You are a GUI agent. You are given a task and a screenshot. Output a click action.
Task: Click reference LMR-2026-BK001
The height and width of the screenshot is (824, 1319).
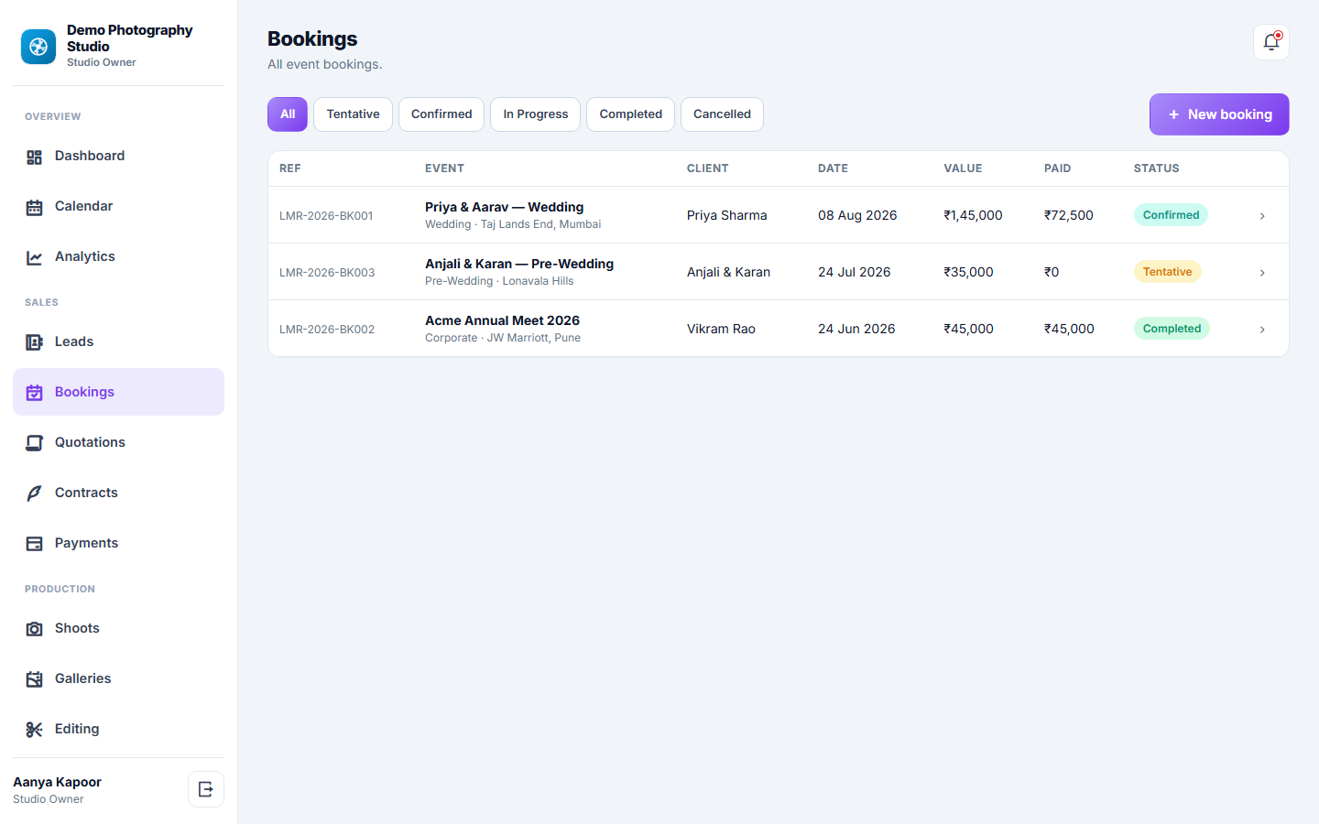pyautogui.click(x=326, y=216)
